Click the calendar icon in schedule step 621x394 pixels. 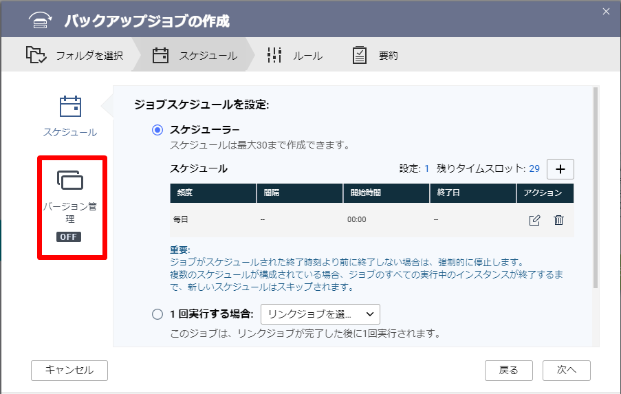[x=160, y=56]
